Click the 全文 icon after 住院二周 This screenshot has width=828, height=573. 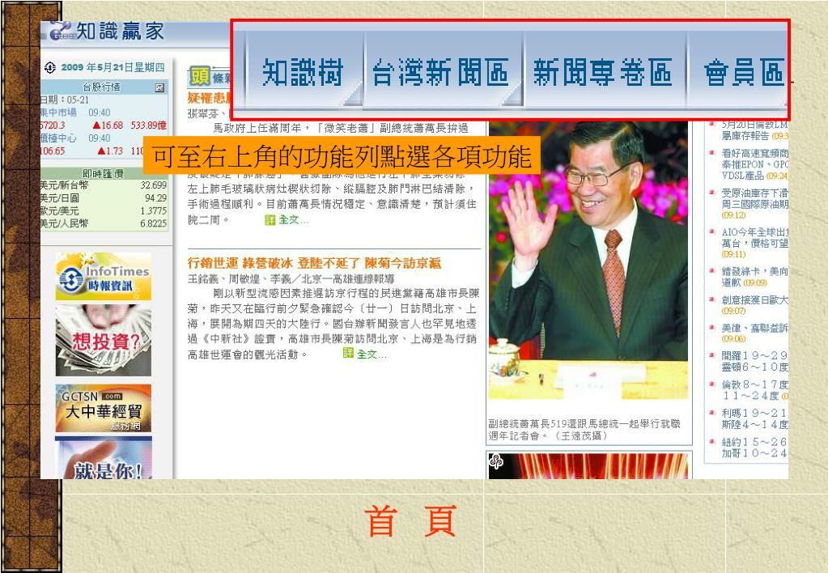pos(270,219)
